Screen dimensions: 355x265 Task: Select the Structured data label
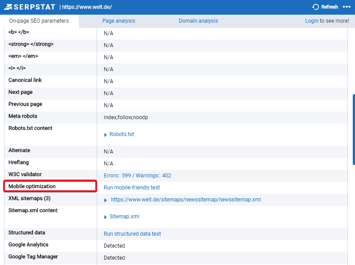click(x=27, y=233)
